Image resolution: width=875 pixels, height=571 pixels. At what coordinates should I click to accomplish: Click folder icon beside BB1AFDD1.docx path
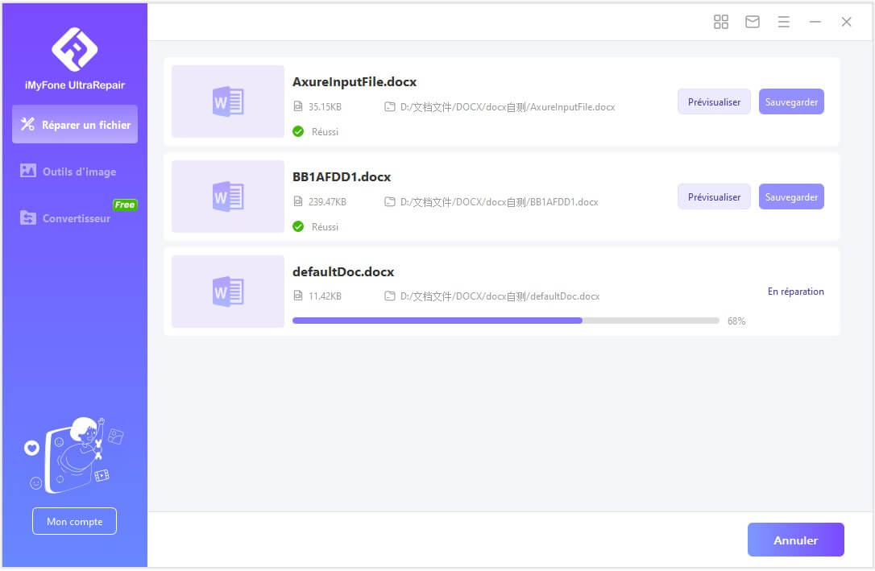click(x=390, y=202)
